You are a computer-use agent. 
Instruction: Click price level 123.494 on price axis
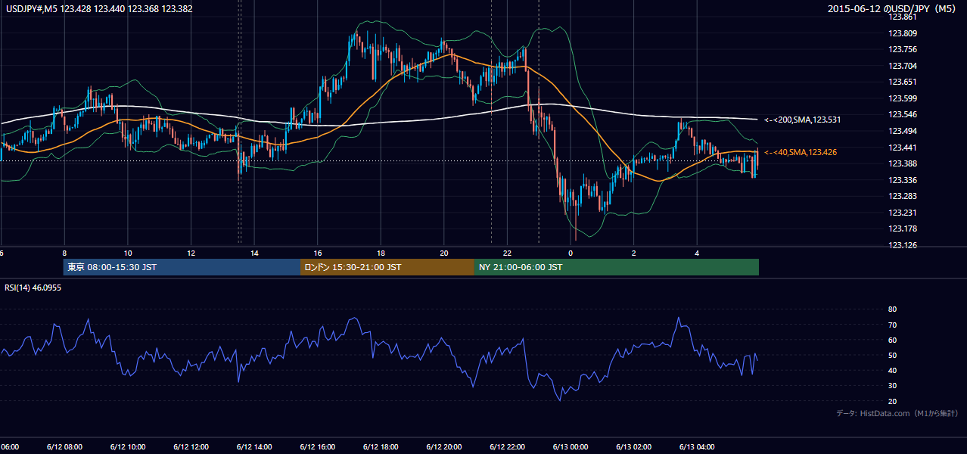[902, 131]
